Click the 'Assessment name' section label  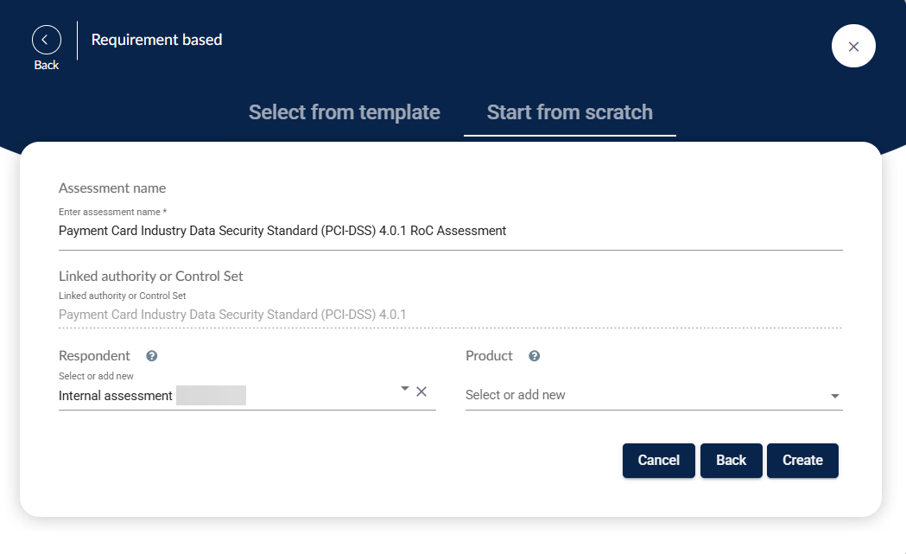(x=112, y=188)
